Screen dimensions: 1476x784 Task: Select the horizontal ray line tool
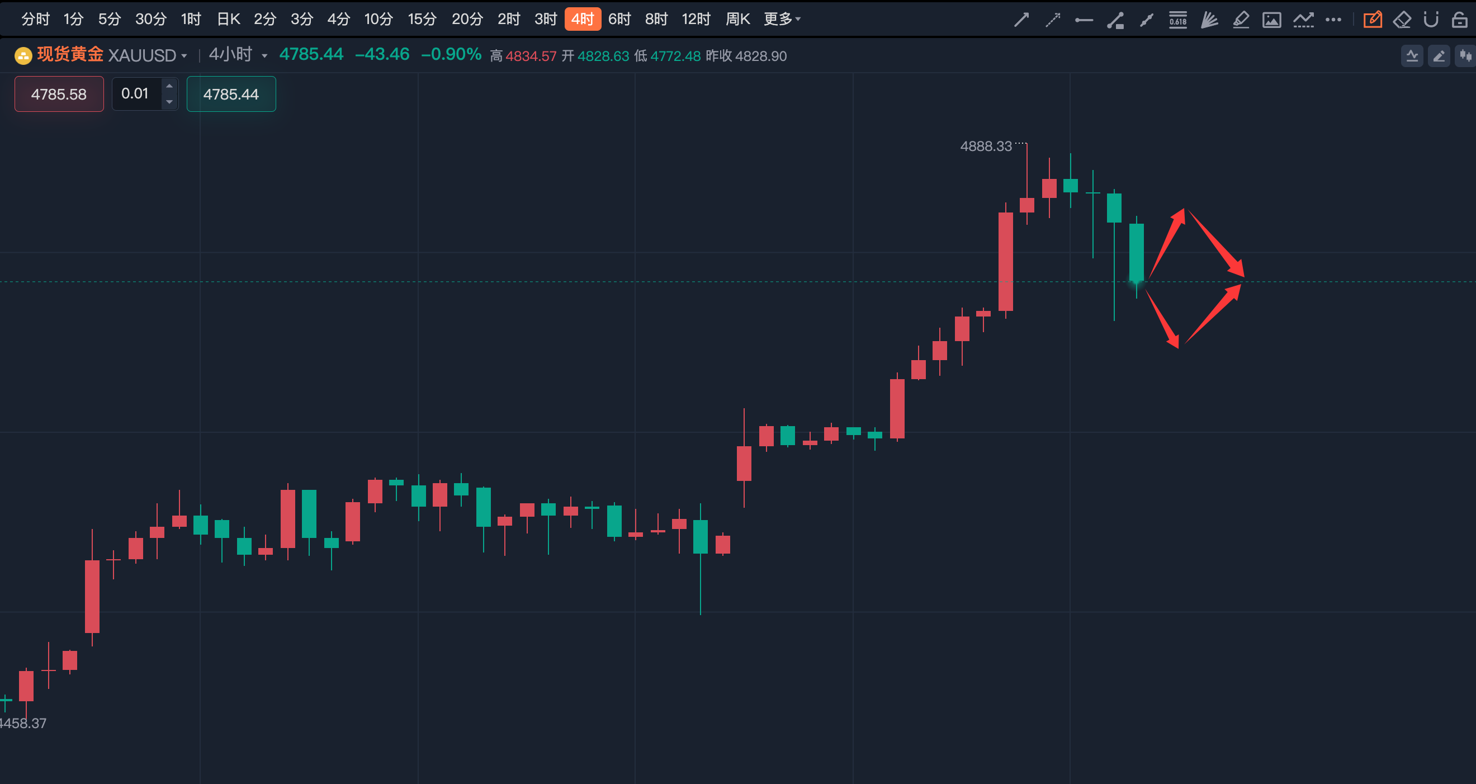(x=1084, y=20)
